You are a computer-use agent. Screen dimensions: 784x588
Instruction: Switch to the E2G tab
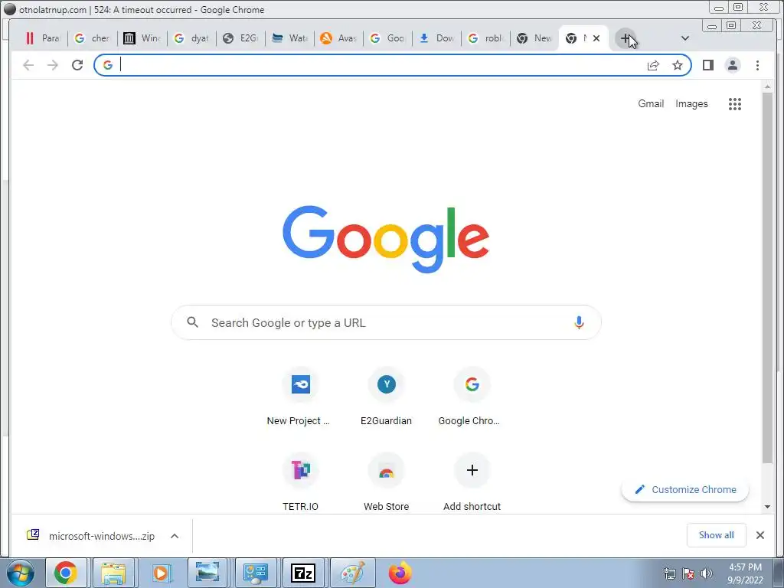240,38
